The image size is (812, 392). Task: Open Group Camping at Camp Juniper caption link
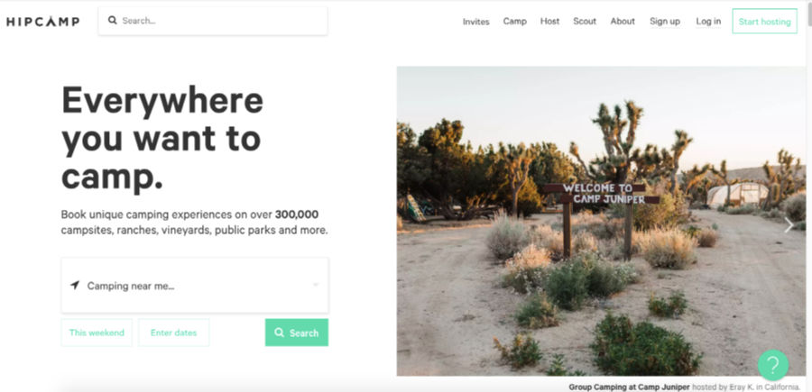coord(629,387)
